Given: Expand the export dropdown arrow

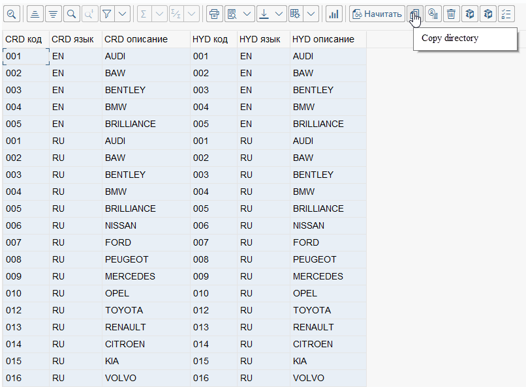Looking at the screenshot, I should click(x=279, y=14).
